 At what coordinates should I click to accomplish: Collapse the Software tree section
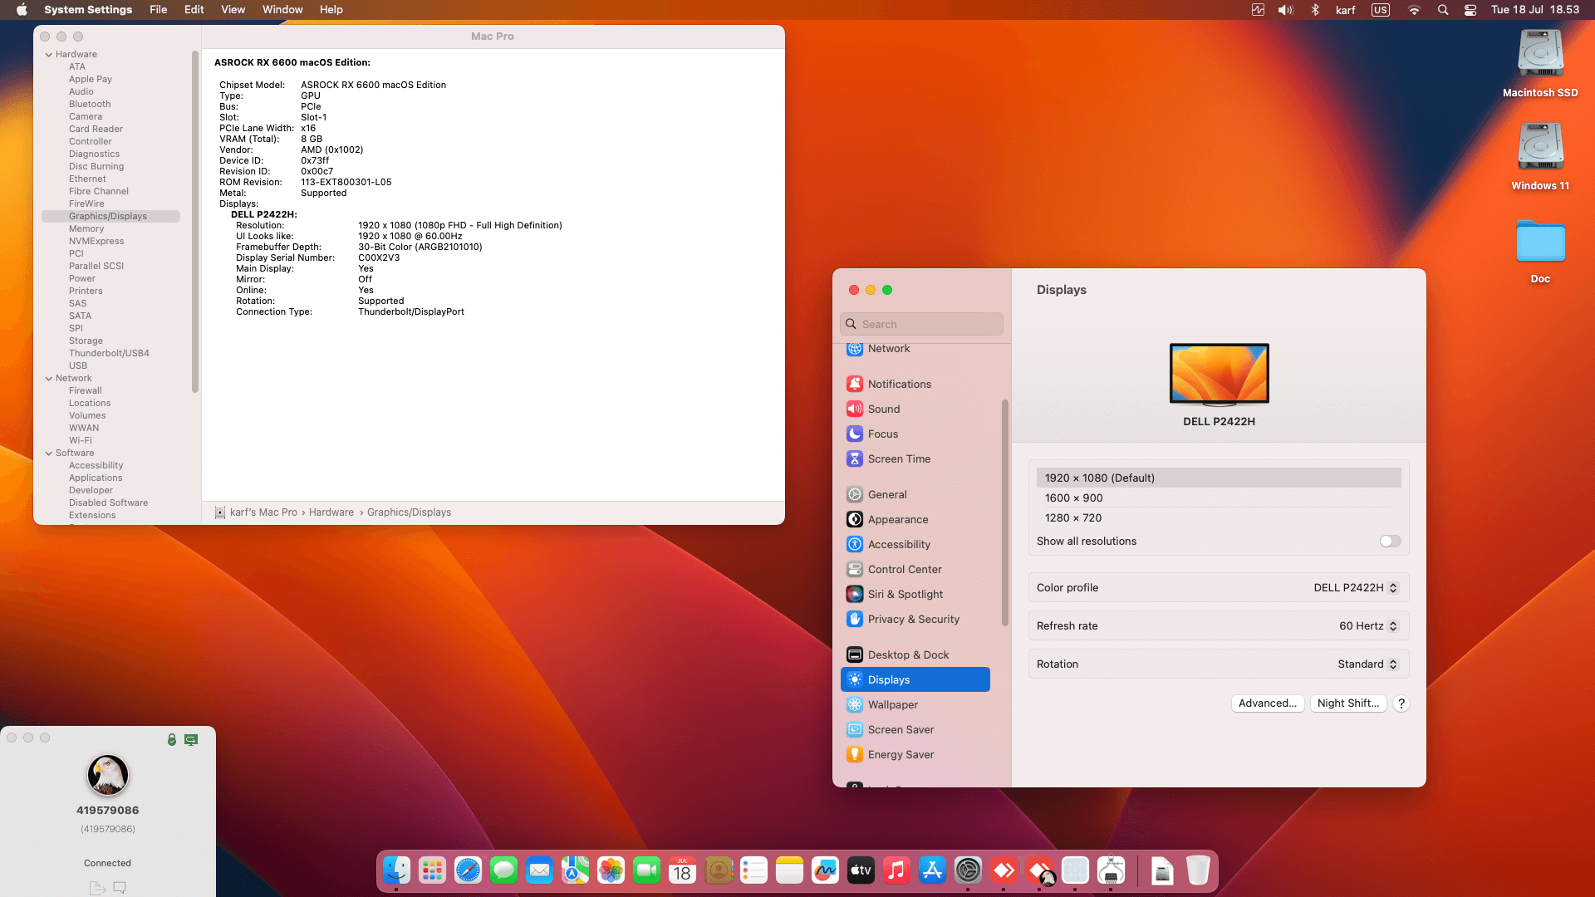point(49,453)
